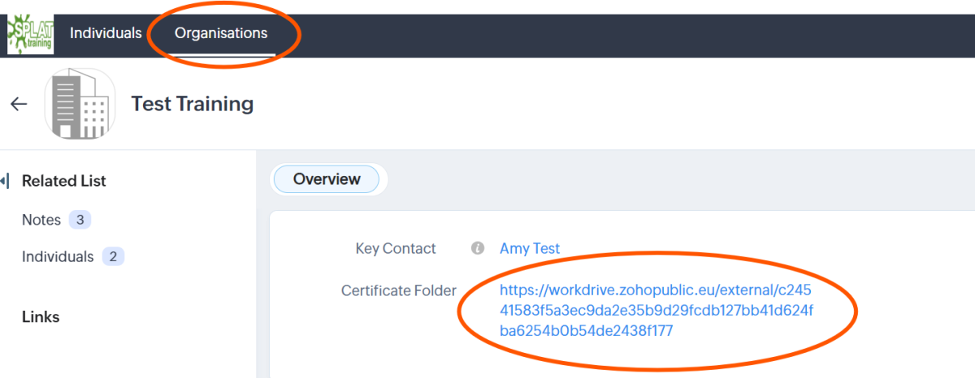Click the Test Training building icon
The image size is (975, 378).
[80, 103]
